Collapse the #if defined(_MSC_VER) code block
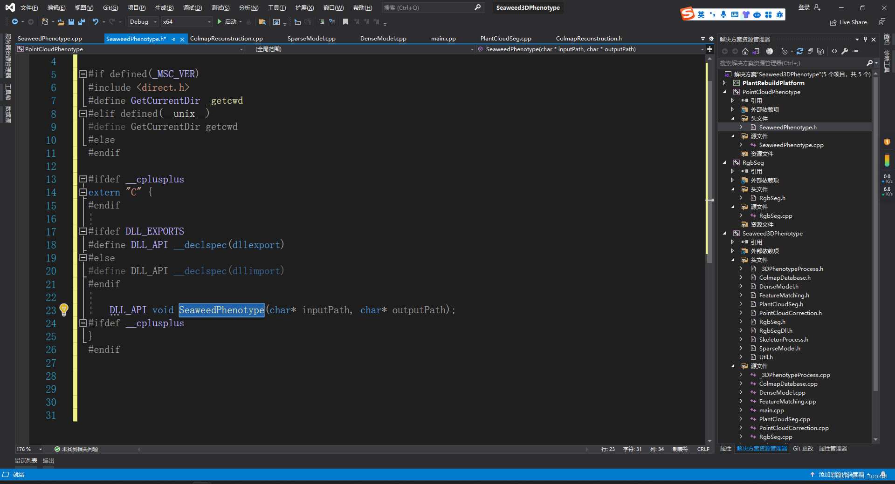Image resolution: width=895 pixels, height=484 pixels. coord(83,74)
